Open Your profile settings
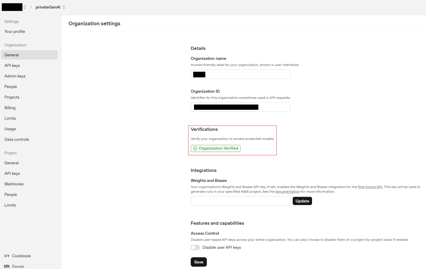The image size is (426, 269). point(15,31)
